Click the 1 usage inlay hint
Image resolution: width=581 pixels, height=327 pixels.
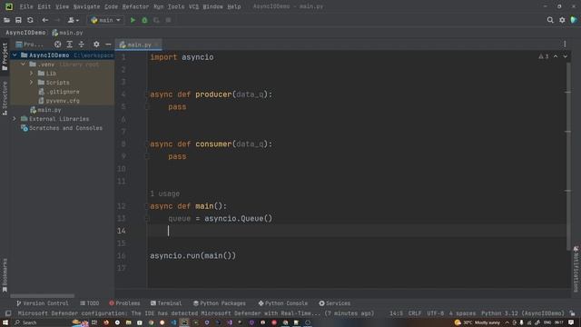[x=164, y=193]
